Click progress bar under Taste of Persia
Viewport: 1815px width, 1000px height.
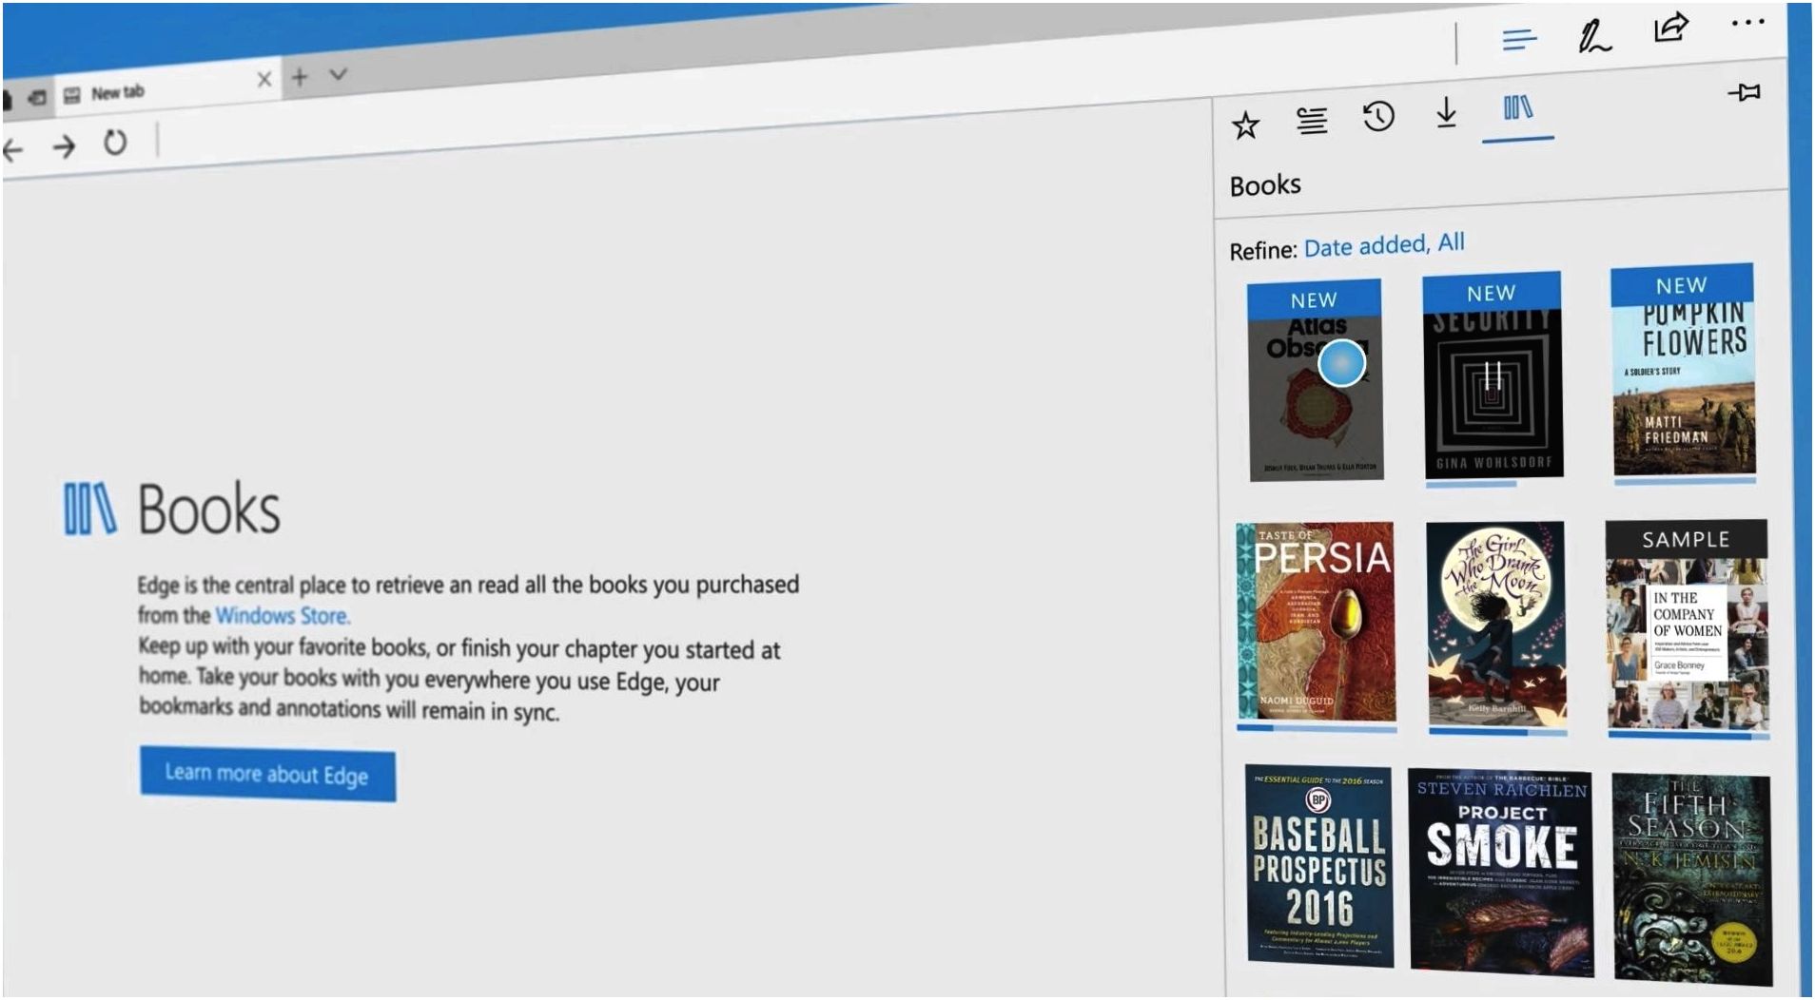[1317, 729]
